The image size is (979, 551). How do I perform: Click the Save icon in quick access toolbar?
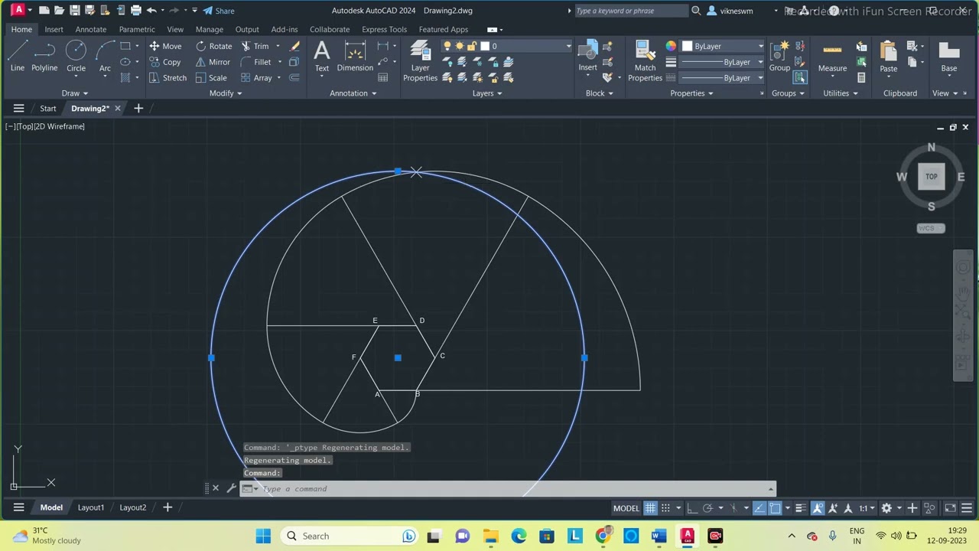(74, 11)
